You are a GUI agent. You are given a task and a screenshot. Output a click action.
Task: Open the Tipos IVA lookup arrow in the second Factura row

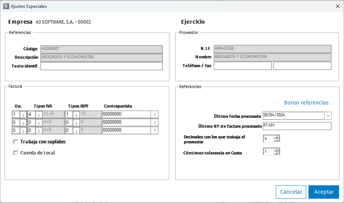39,122
